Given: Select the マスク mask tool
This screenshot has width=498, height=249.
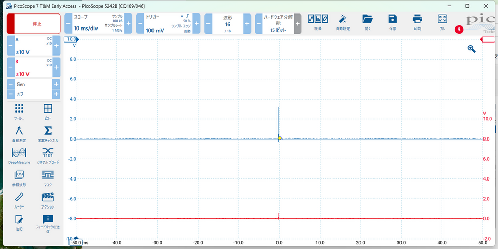Looking at the screenshot, I should (x=48, y=177).
